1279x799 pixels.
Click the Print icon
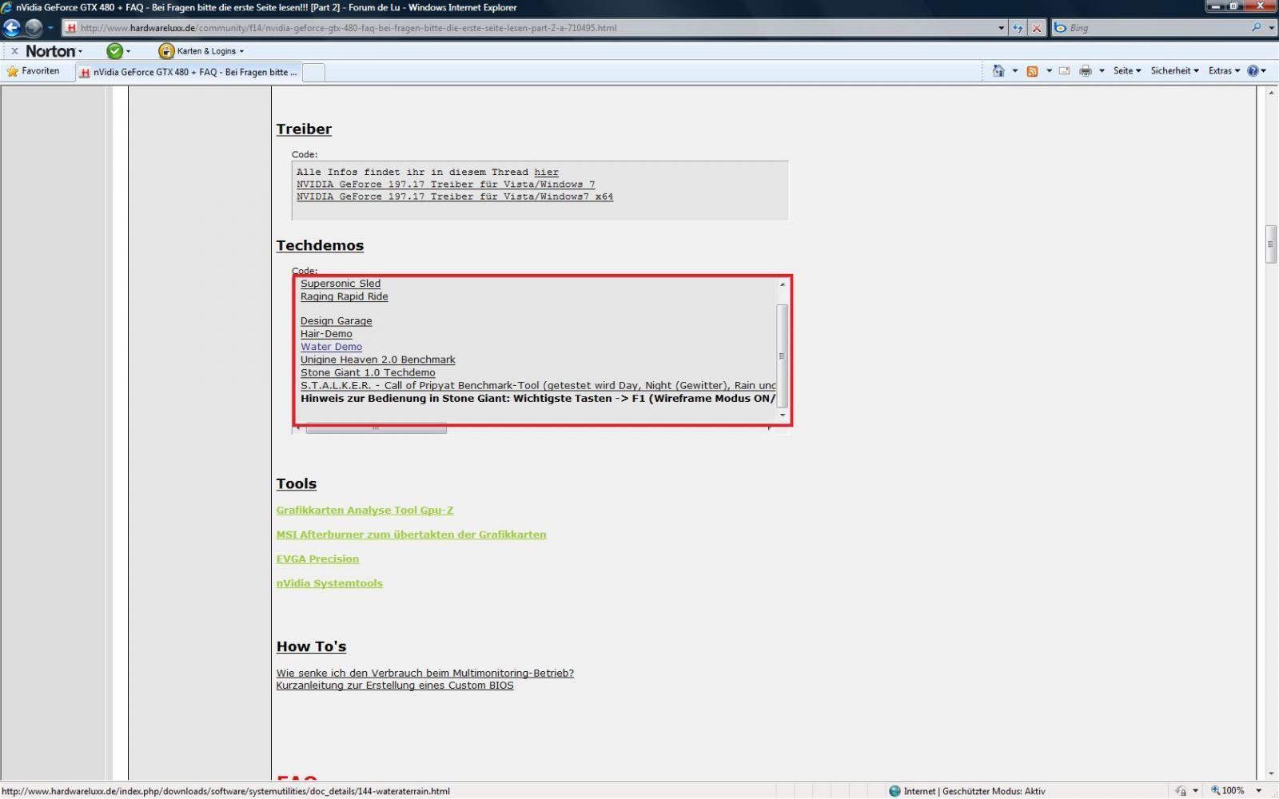(1085, 71)
